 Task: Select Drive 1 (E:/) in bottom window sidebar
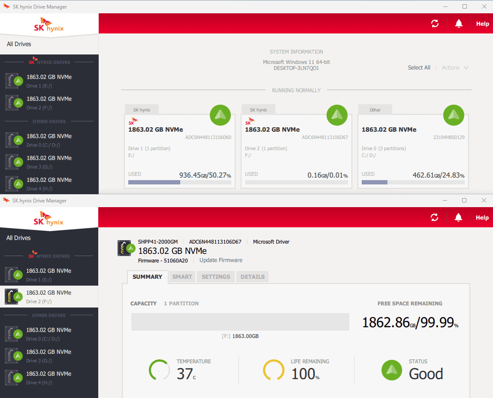49,275
